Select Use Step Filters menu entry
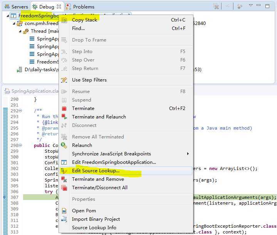The width and height of the screenshot is (277, 235). click(x=126, y=80)
